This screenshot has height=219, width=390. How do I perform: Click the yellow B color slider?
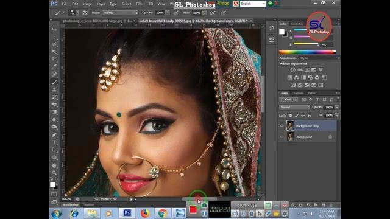306,44
